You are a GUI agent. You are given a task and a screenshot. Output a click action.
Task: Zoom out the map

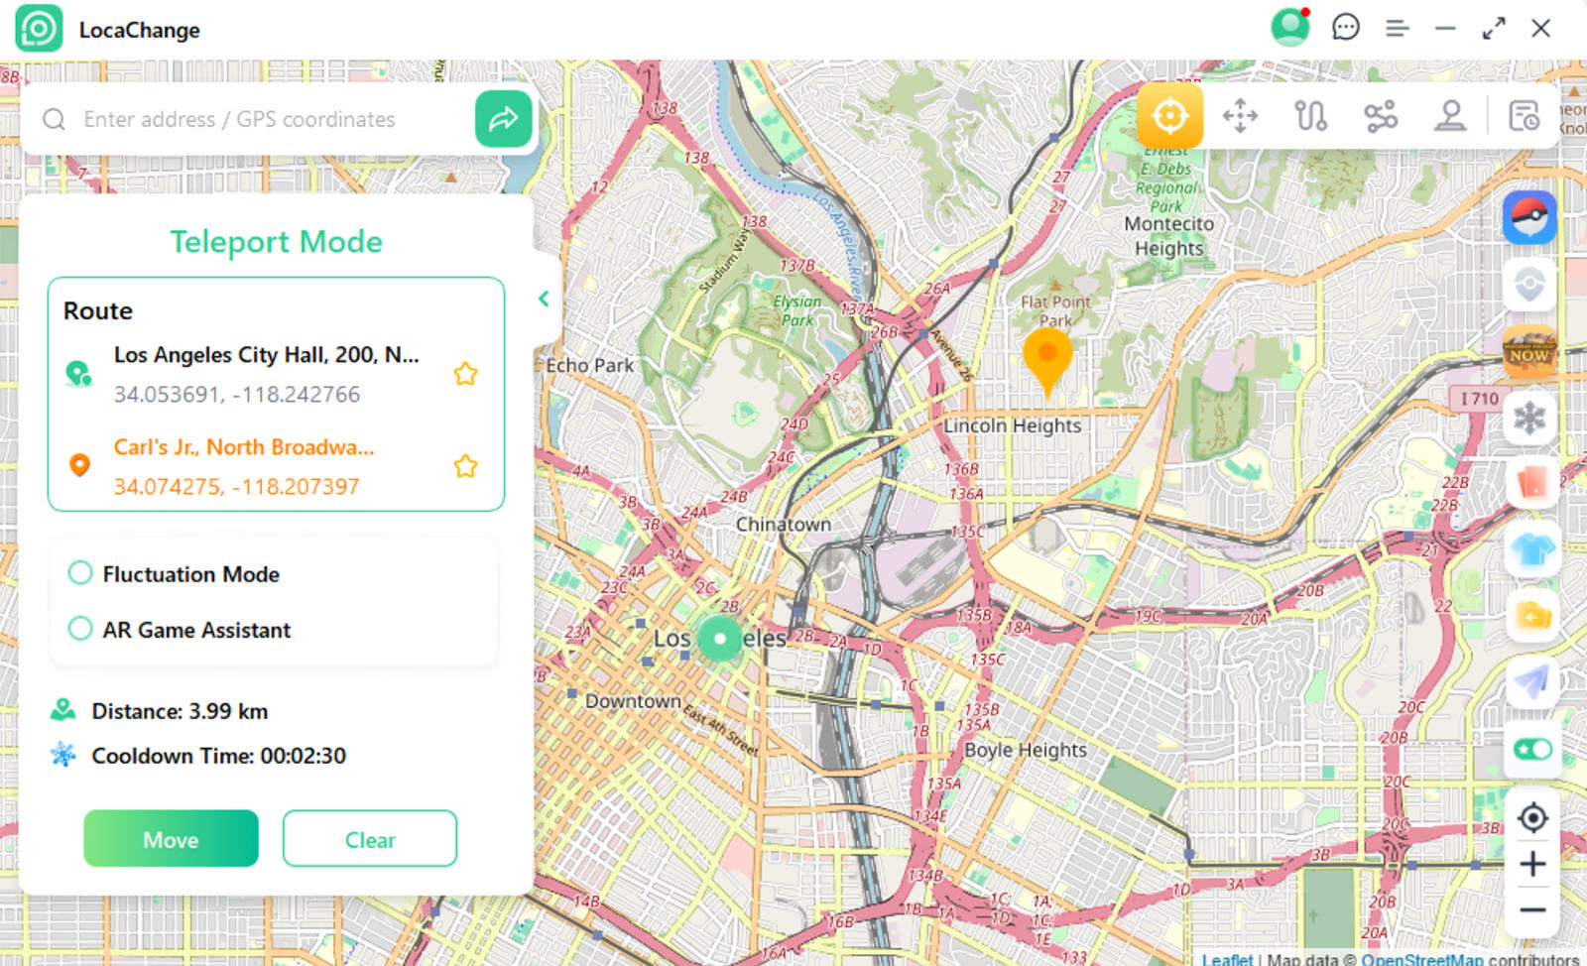pyautogui.click(x=1532, y=909)
